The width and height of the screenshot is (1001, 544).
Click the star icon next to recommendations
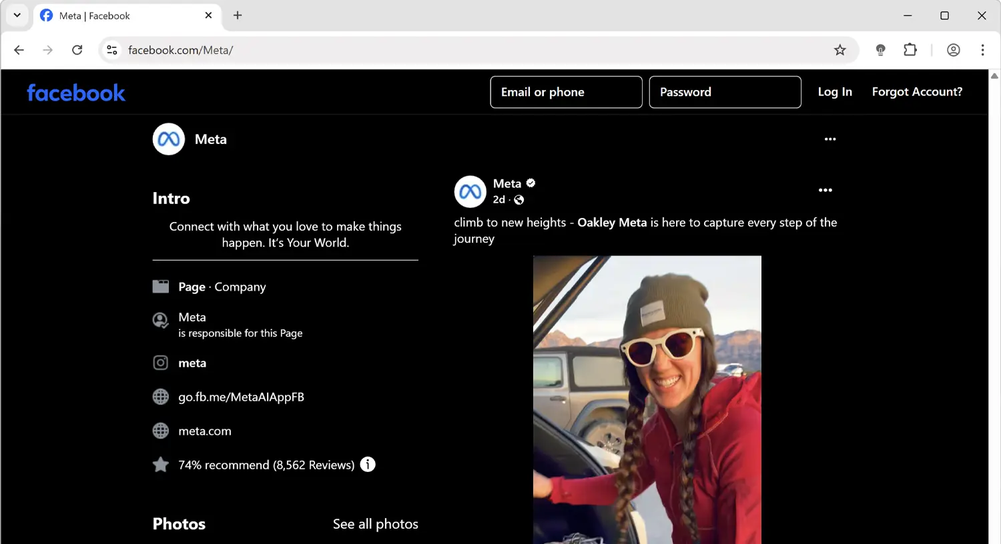[160, 464]
